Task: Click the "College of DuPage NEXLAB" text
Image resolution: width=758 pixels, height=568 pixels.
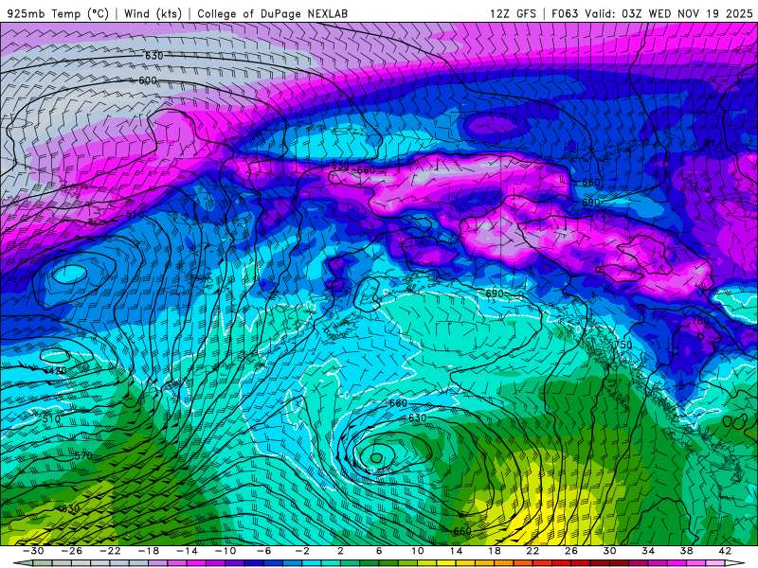Action: click(272, 13)
